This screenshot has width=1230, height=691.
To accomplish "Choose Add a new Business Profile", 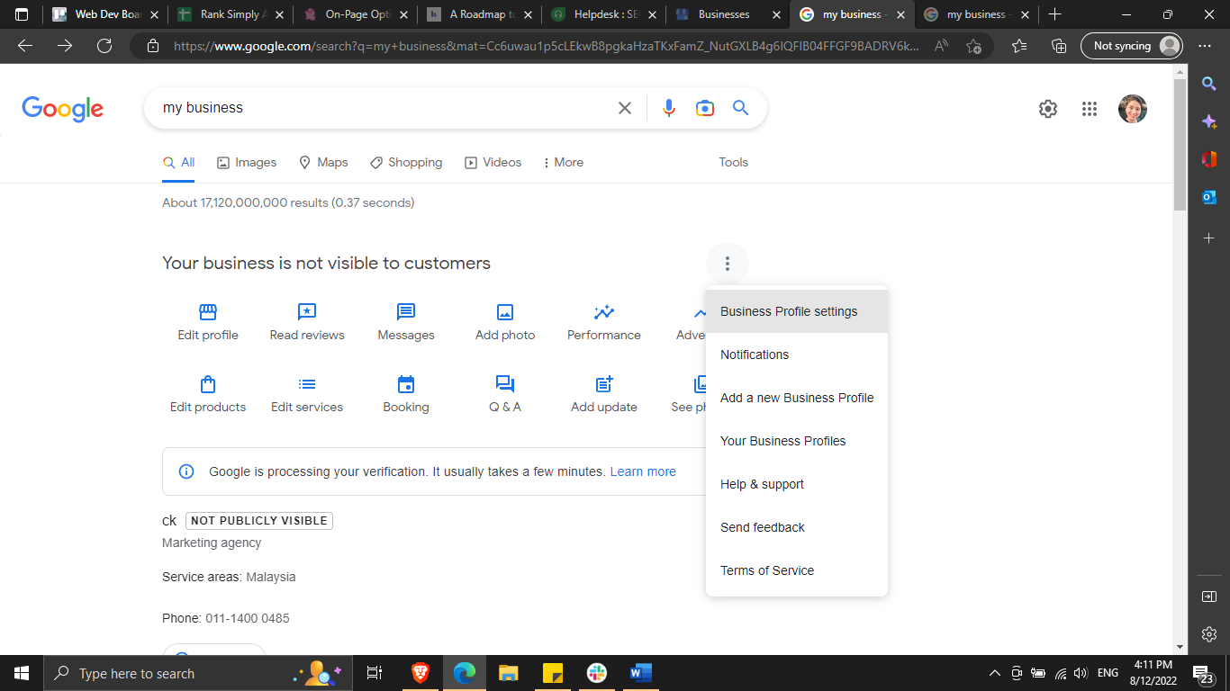I will pyautogui.click(x=797, y=398).
